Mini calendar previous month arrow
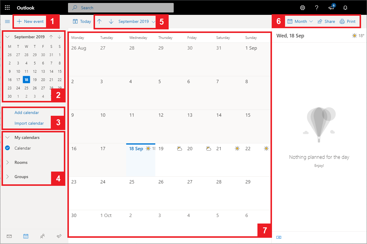 (51, 37)
